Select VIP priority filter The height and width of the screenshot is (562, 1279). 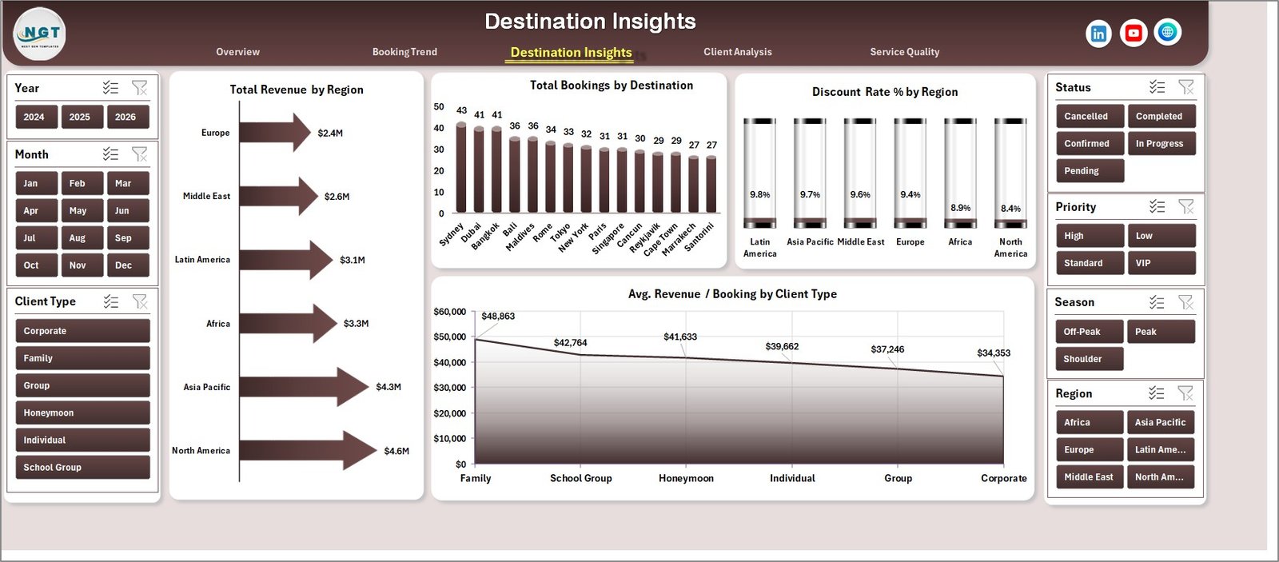coord(1161,263)
